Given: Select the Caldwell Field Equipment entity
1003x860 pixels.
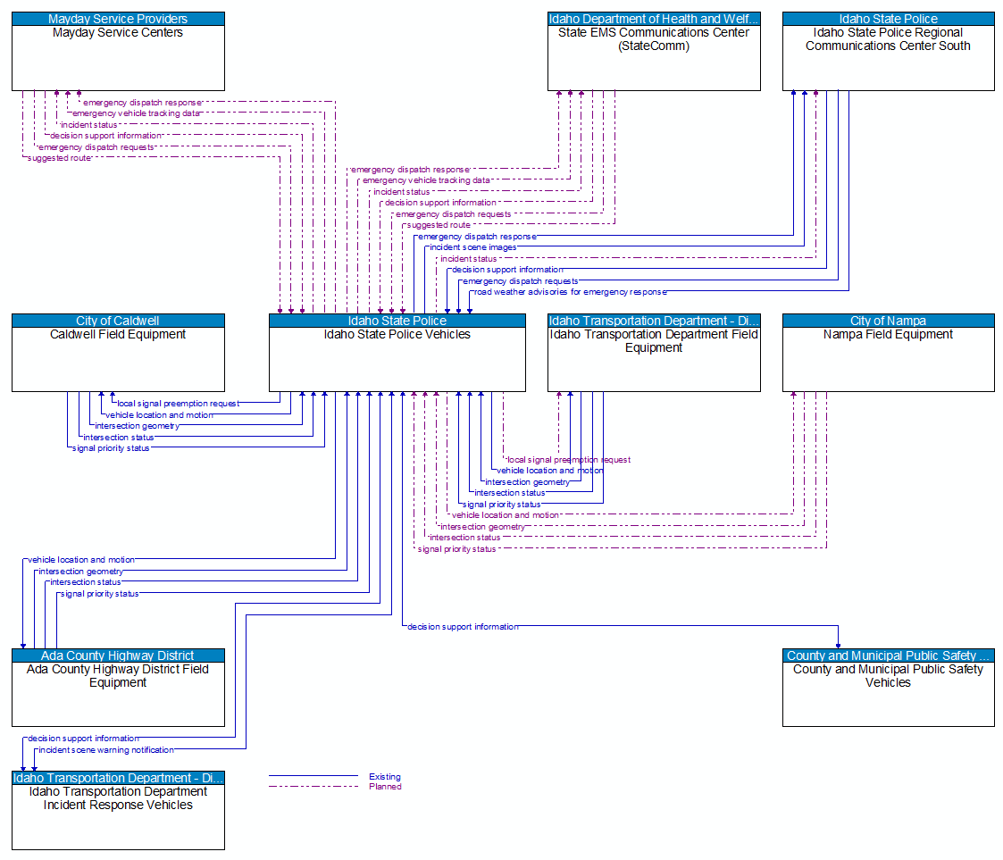Looking at the screenshot, I should click(117, 353).
